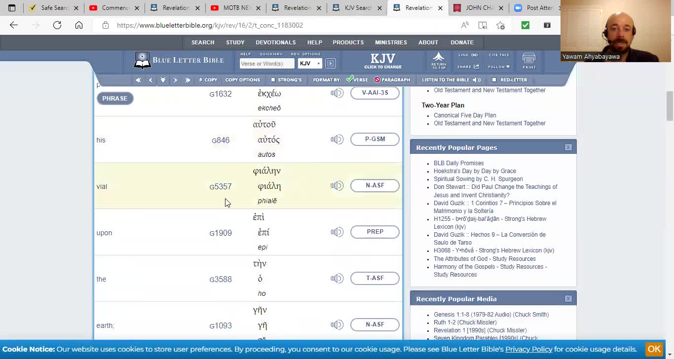This screenshot has height=359, width=674.
Task: Open the Ministries menu
Action: [x=391, y=42]
